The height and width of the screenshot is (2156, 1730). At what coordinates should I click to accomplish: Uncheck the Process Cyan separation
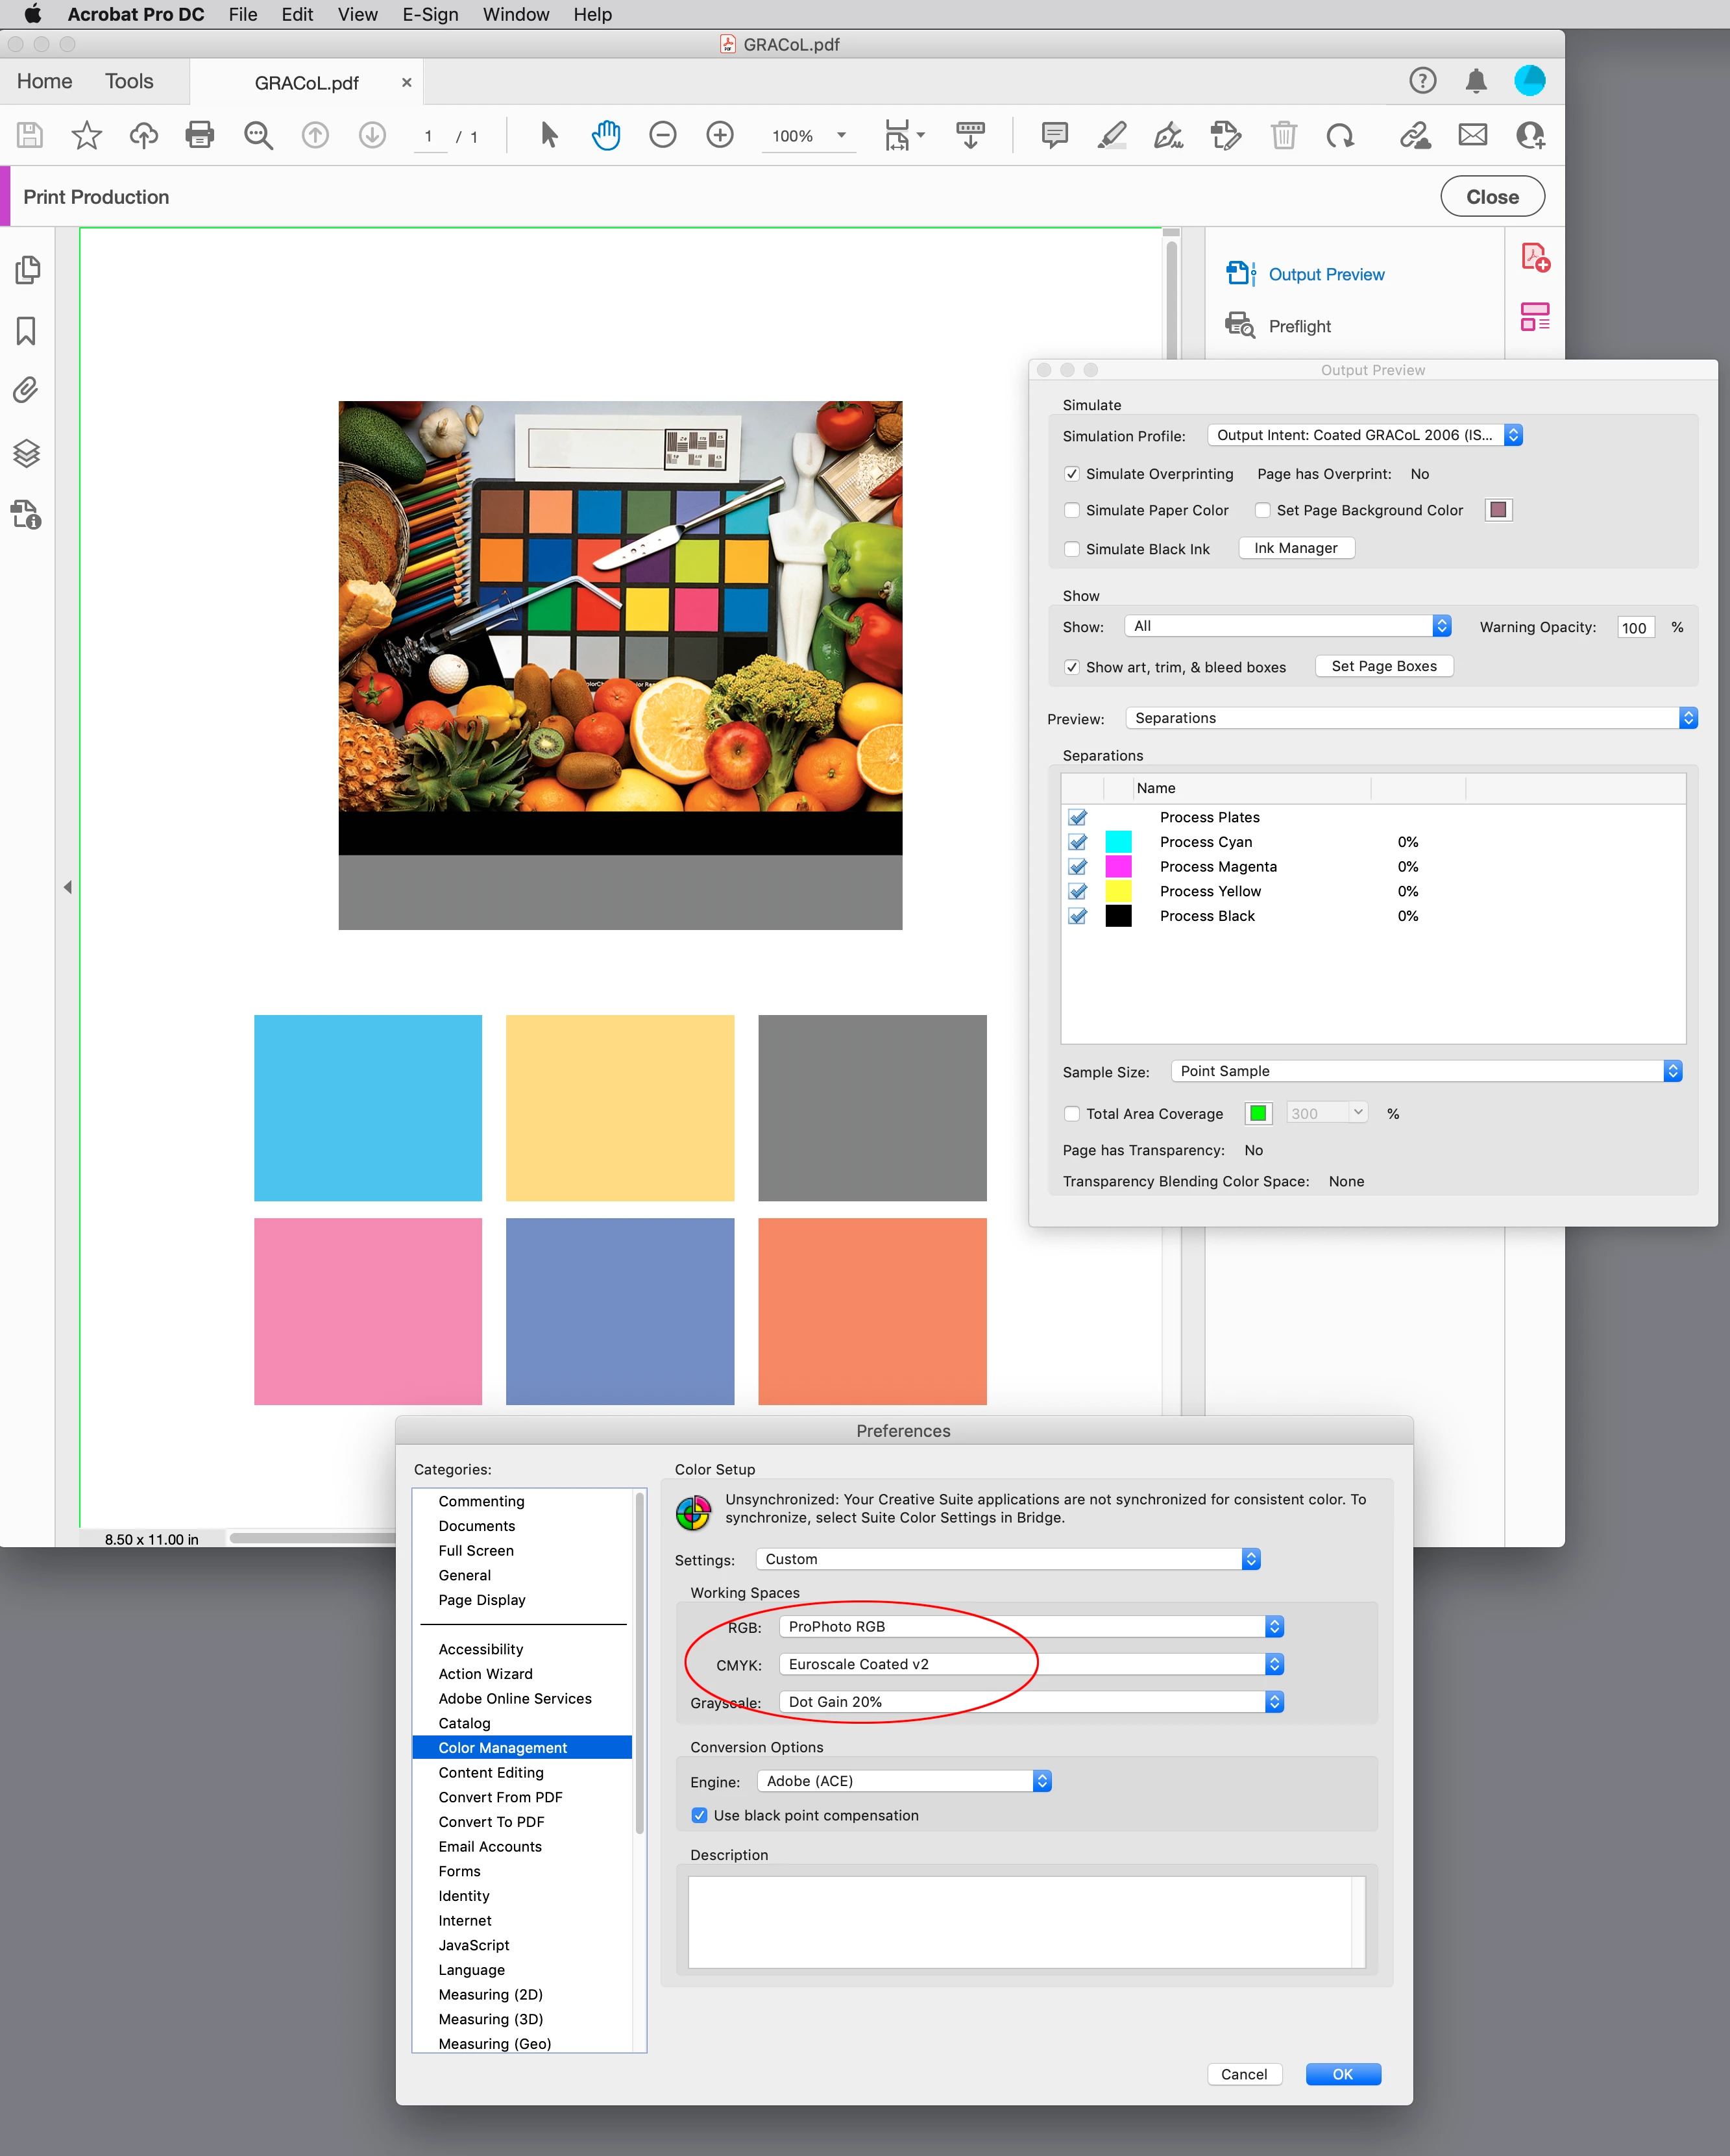pyautogui.click(x=1077, y=842)
